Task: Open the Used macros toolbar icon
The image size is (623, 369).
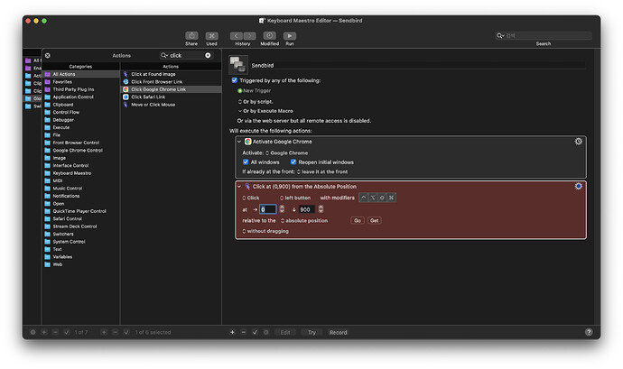Action: pyautogui.click(x=212, y=36)
